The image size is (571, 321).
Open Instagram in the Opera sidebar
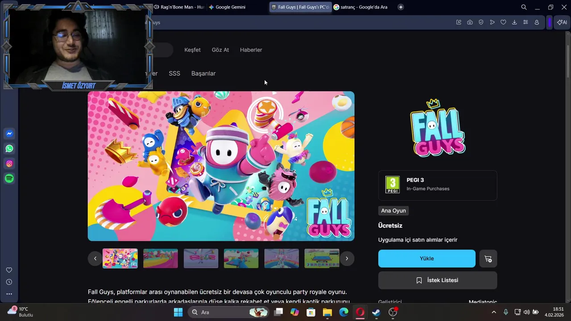coord(9,164)
